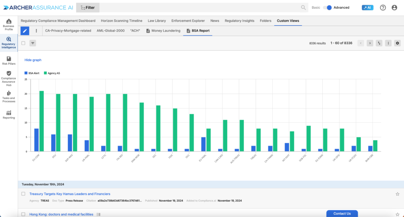Image resolution: width=404 pixels, height=217 pixels.
Task: Click the FDIC green bar
Action: 175,130
